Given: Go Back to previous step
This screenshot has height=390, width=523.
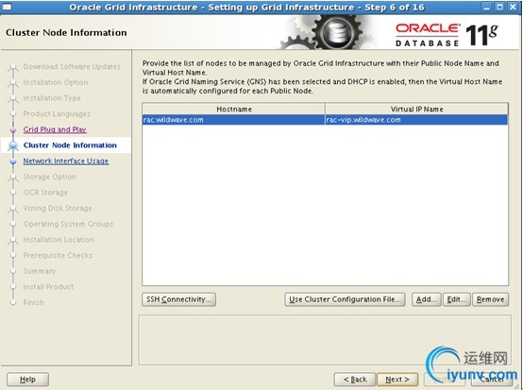Looking at the screenshot, I should click(355, 380).
